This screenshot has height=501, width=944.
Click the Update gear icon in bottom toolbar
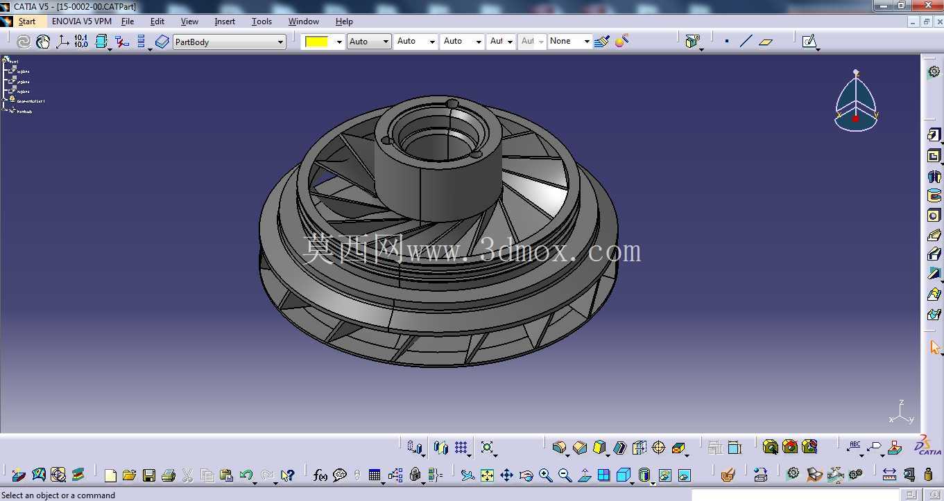click(x=793, y=474)
